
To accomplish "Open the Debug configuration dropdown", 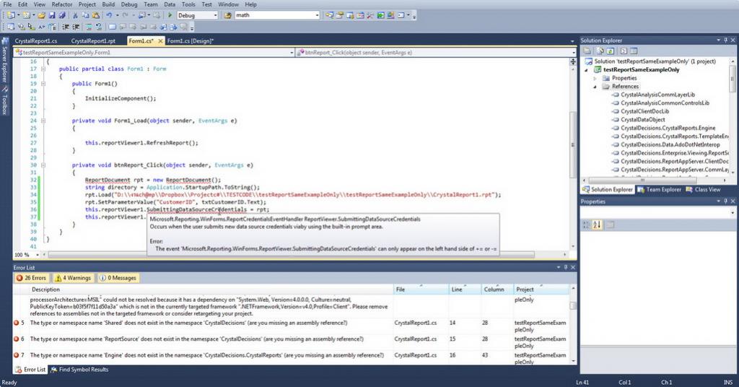I will (x=215, y=15).
